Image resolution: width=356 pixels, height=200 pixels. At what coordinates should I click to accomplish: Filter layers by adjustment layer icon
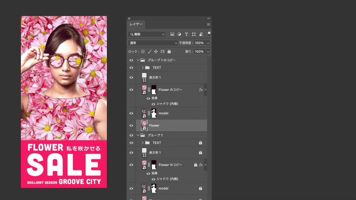click(x=179, y=34)
